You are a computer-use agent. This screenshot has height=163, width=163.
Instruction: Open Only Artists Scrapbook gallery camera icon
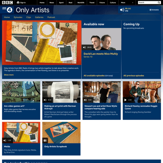tap(45, 141)
